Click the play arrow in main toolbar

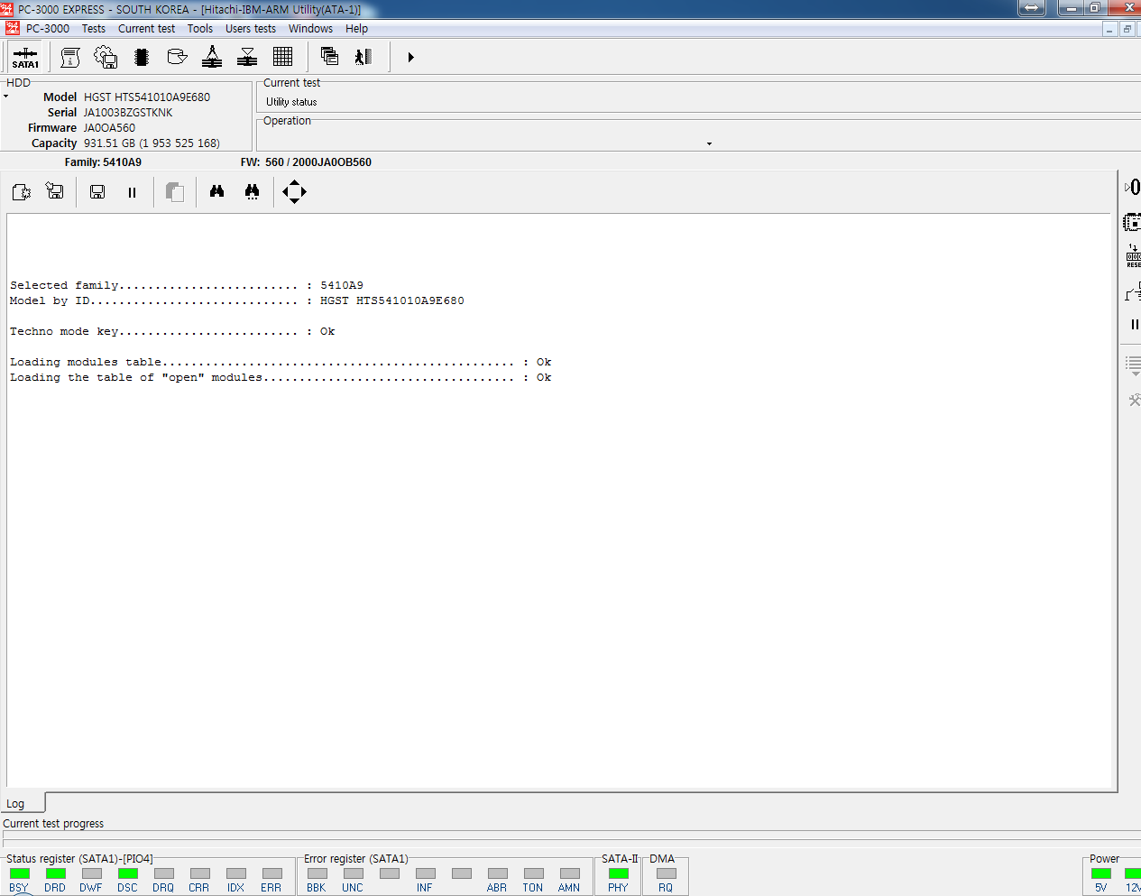(410, 57)
